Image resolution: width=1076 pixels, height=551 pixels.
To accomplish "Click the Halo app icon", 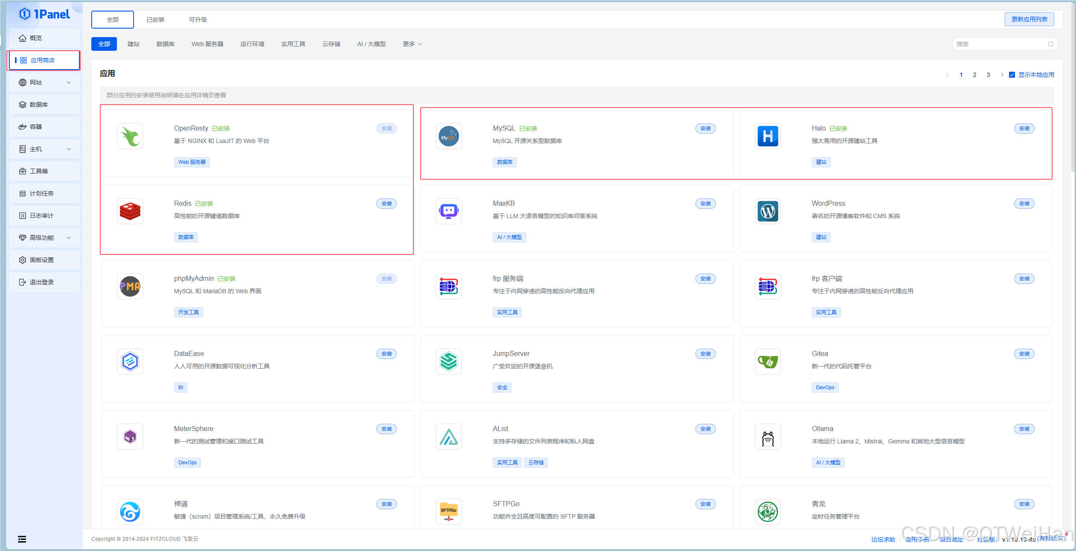I will [x=768, y=137].
